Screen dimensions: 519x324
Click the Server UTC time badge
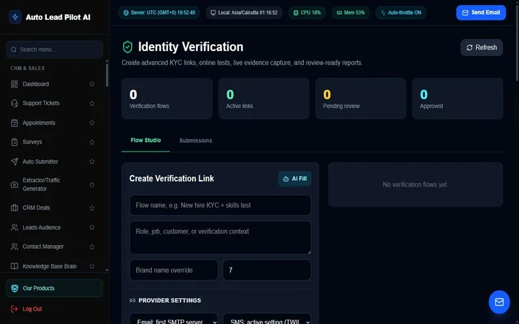coord(159,12)
